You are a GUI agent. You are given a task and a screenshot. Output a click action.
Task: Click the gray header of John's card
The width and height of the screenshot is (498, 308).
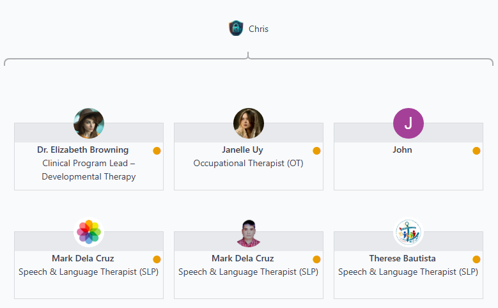(447, 132)
